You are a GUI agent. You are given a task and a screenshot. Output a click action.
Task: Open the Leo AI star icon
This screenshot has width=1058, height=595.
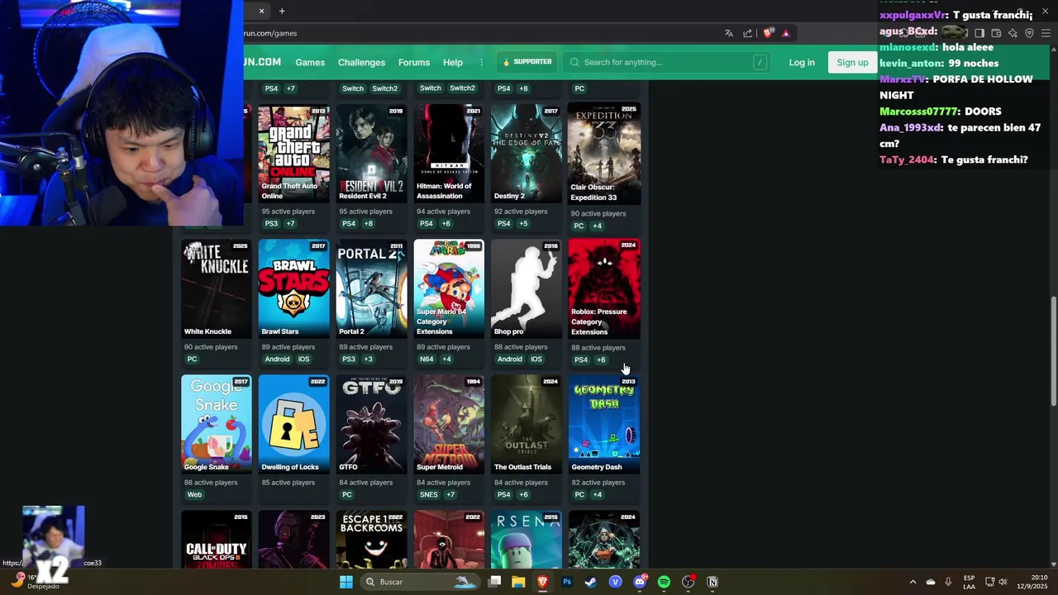(x=1013, y=33)
